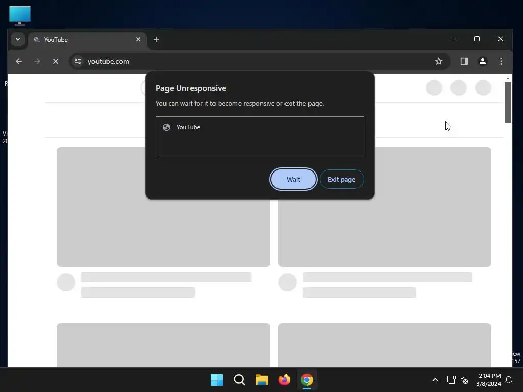Close the YouTube tab
This screenshot has height=392, width=523.
point(138,39)
